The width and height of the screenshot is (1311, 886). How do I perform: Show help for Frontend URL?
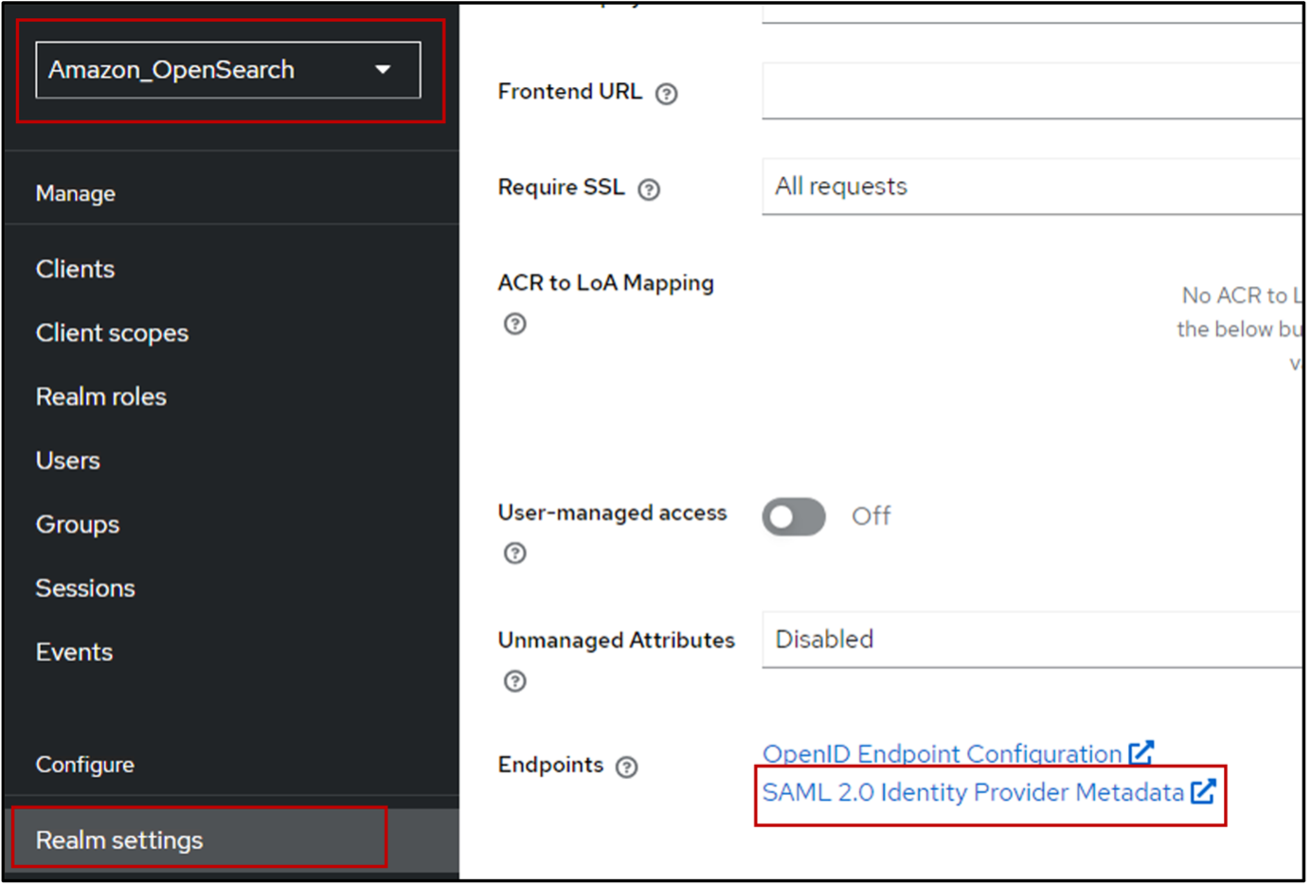pyautogui.click(x=667, y=94)
